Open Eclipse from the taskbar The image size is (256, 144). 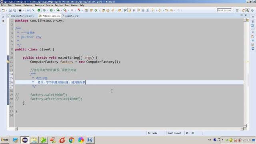point(25,140)
